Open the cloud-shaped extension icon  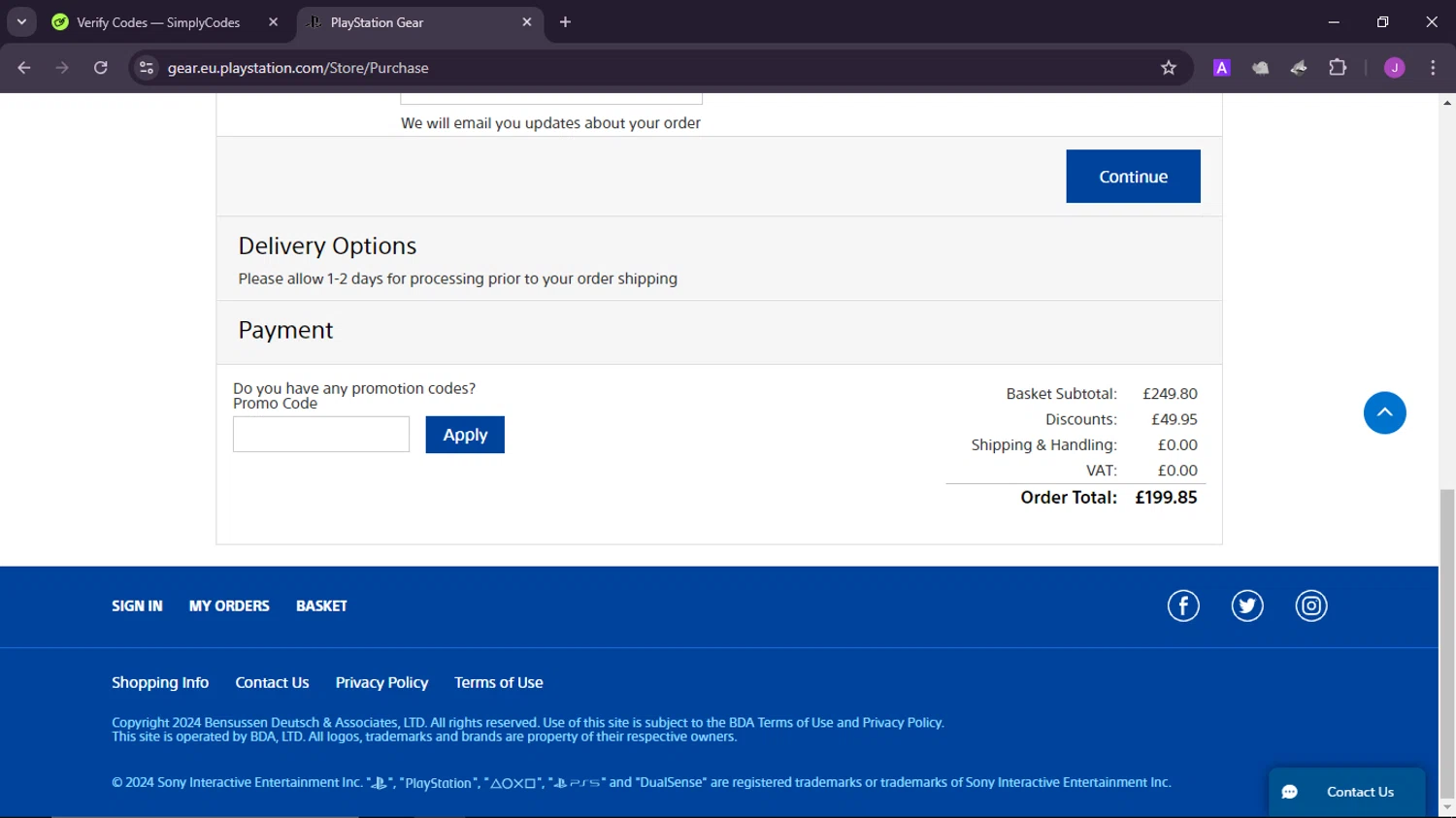(1260, 68)
